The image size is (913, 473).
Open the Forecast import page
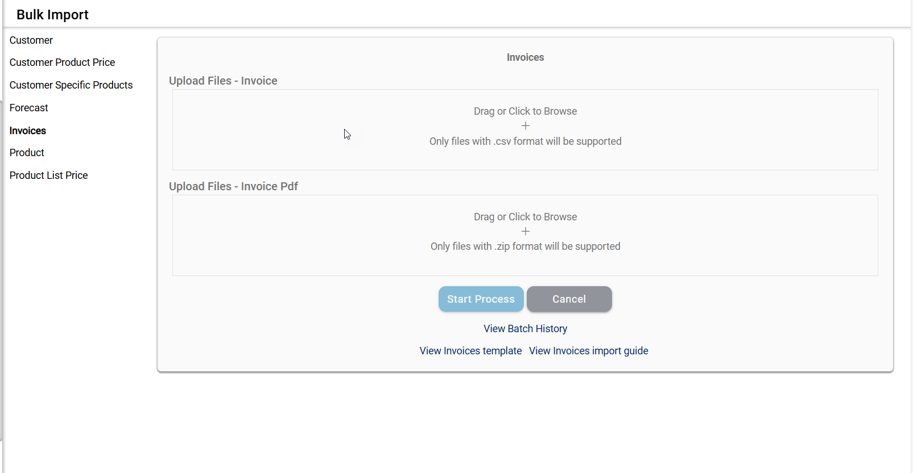(29, 108)
